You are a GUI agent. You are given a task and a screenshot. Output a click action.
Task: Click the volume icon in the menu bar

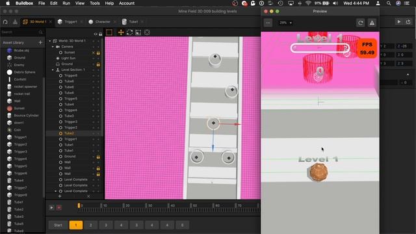coord(335,3)
